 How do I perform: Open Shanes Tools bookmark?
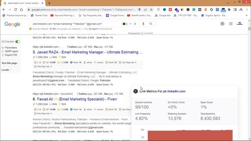(39, 16)
